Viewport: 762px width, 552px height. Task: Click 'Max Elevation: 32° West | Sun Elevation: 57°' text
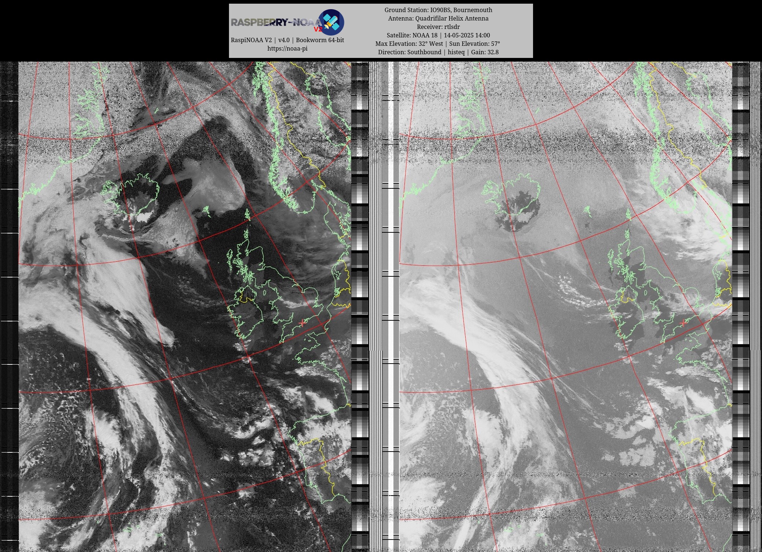pyautogui.click(x=438, y=44)
